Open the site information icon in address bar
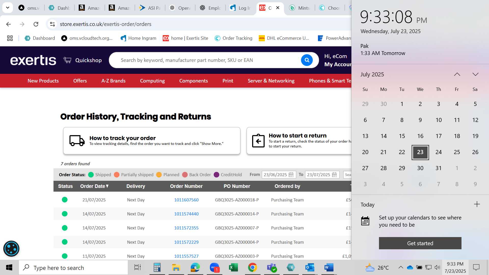The height and width of the screenshot is (275, 489). click(x=52, y=24)
